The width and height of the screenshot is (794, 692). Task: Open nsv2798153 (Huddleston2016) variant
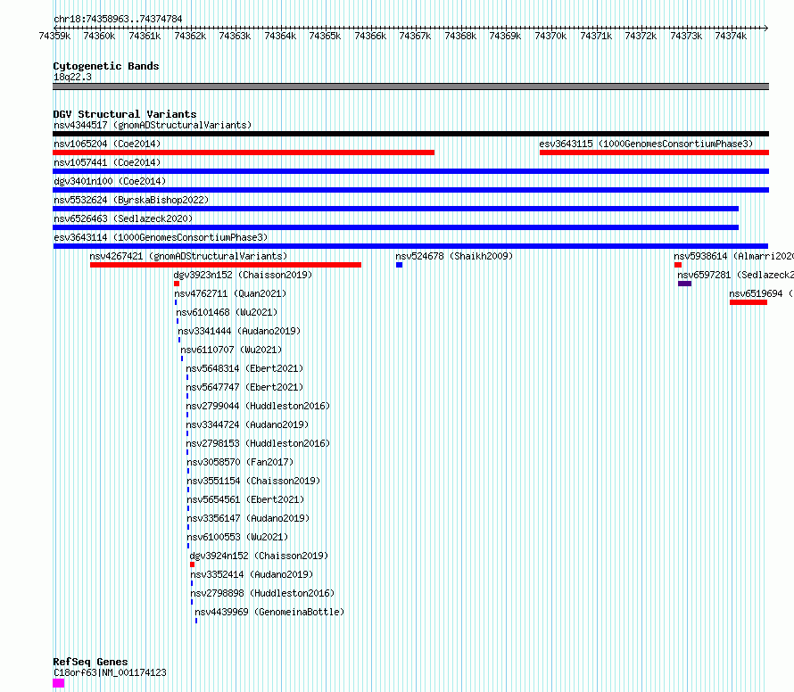point(258,443)
